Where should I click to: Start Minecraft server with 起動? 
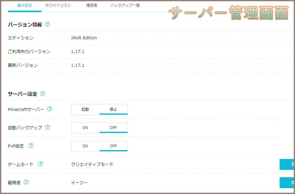pos(85,109)
